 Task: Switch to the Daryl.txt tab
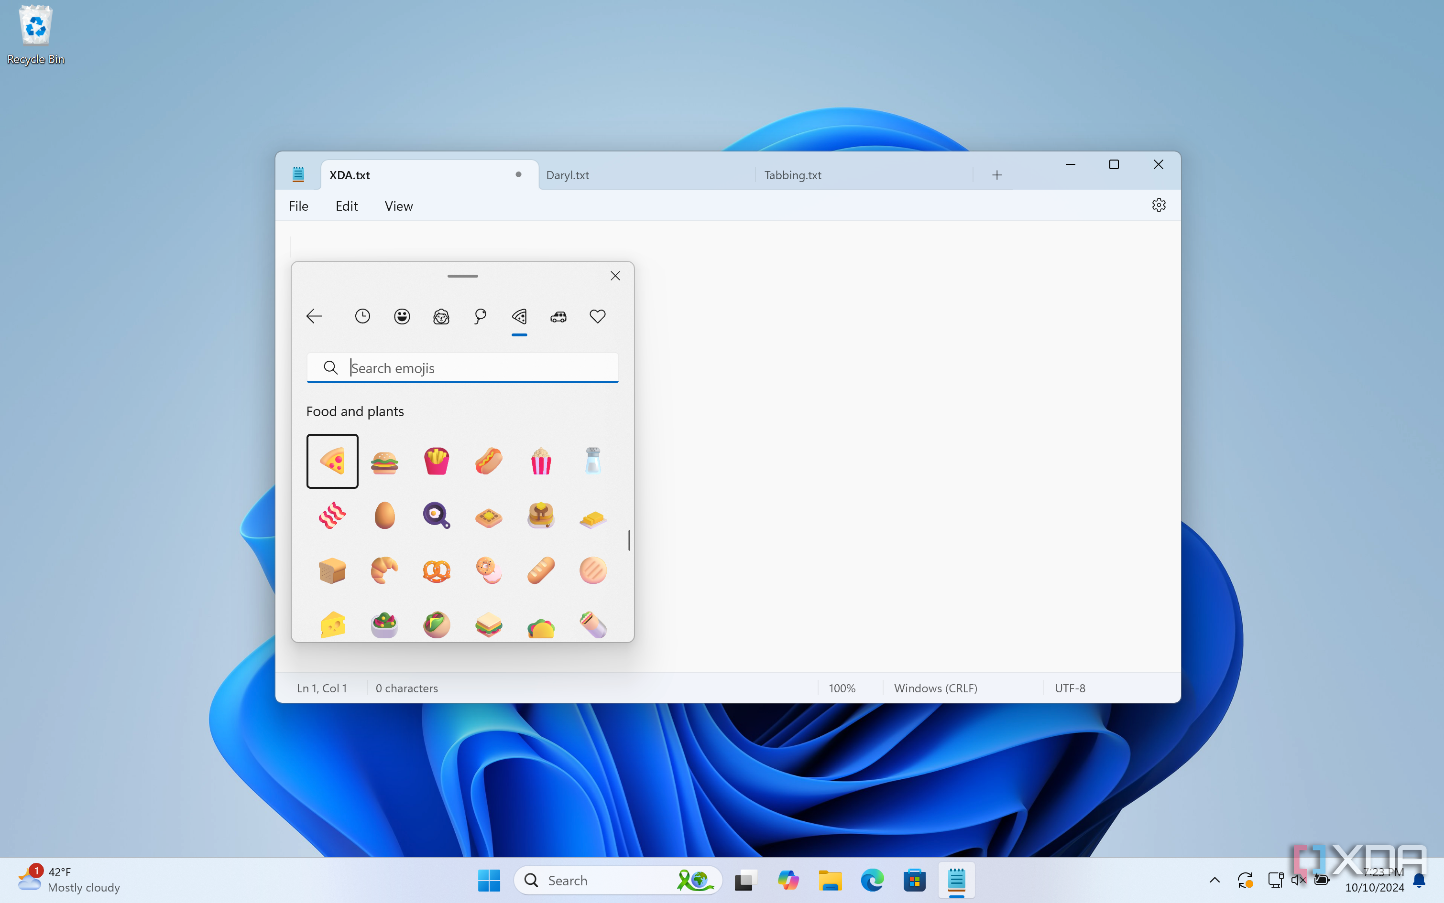568,175
